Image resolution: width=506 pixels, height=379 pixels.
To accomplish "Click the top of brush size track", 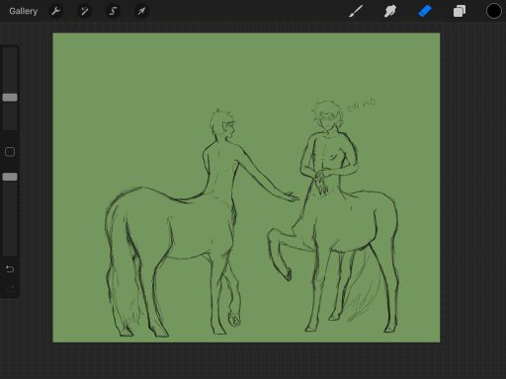I will 10,51.
